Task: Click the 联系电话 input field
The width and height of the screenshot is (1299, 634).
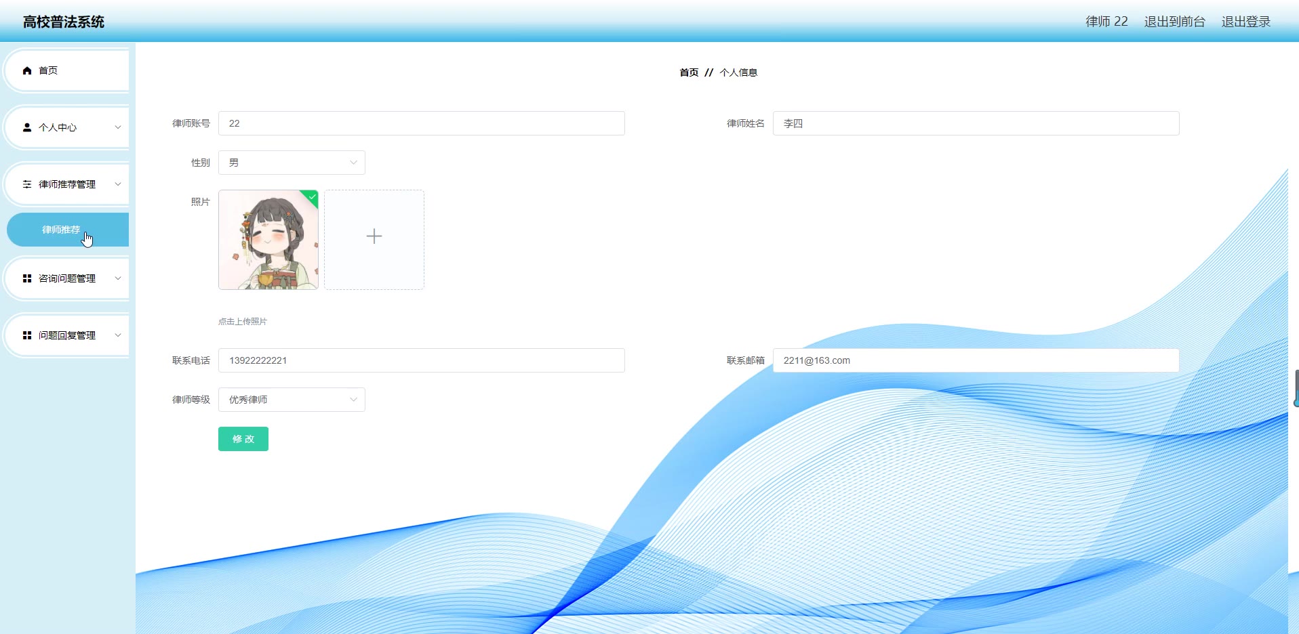Action: (x=422, y=360)
